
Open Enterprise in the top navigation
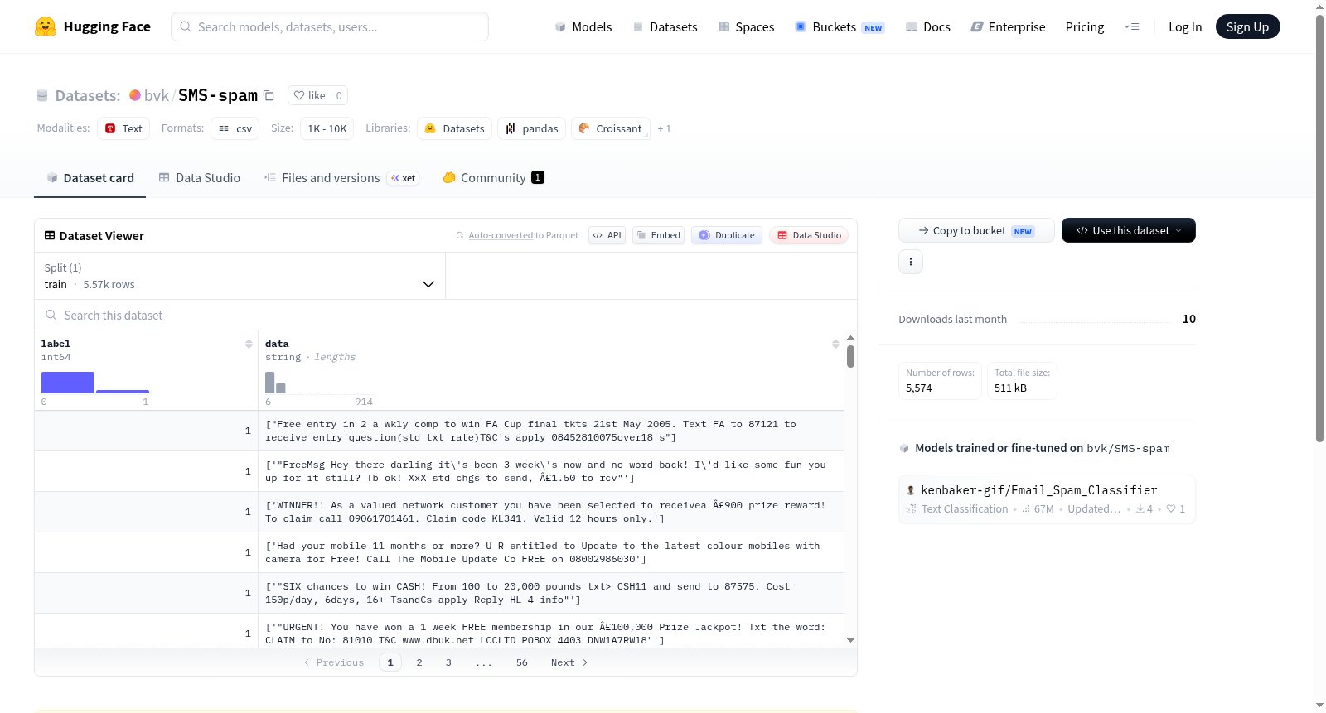1008,26
